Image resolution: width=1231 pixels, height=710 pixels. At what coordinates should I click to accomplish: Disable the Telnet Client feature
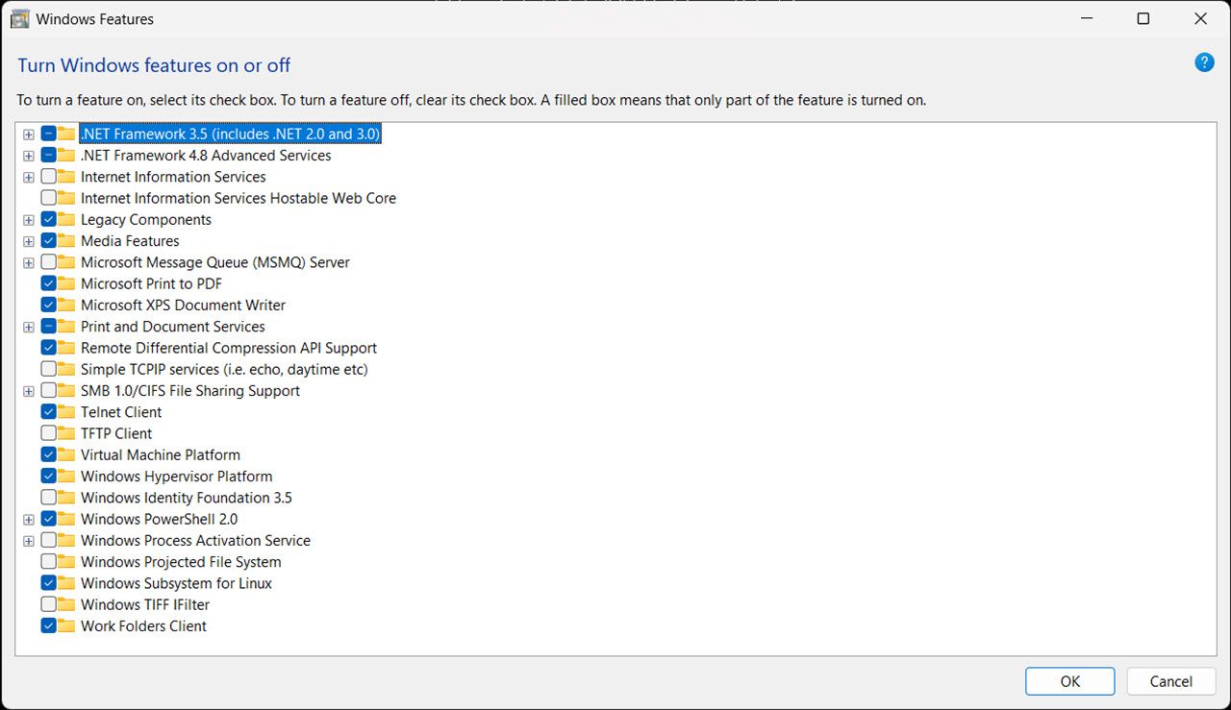[46, 412]
